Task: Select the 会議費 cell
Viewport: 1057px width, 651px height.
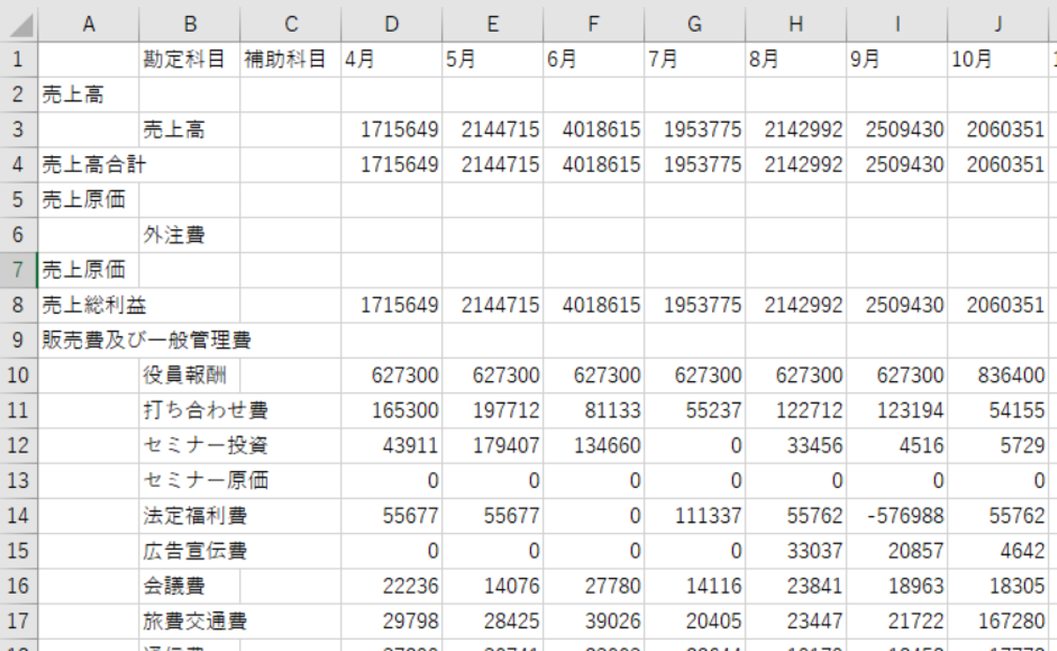Action: 190,586
